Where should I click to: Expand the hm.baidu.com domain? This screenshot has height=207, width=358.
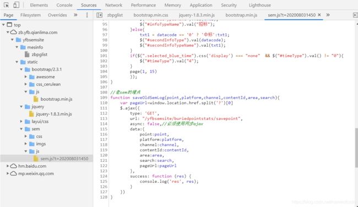click(x=8, y=166)
